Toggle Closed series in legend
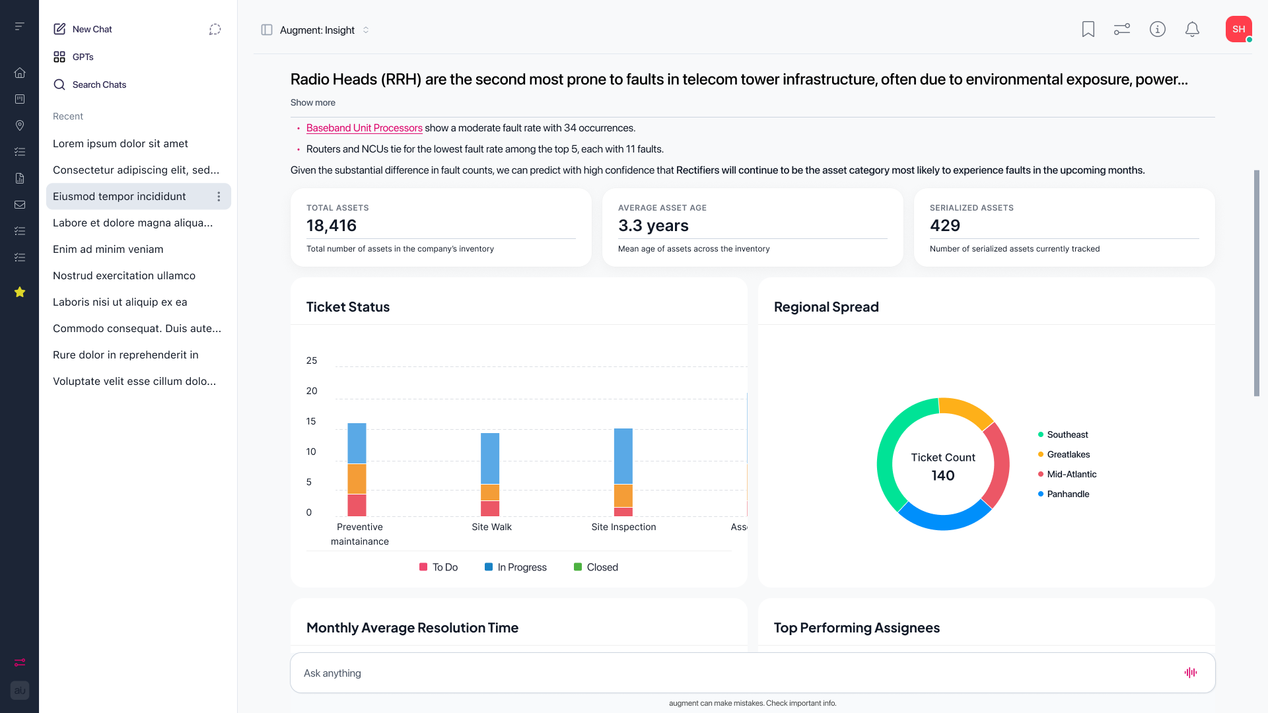Screen dimensions: 1268x713 coord(596,567)
